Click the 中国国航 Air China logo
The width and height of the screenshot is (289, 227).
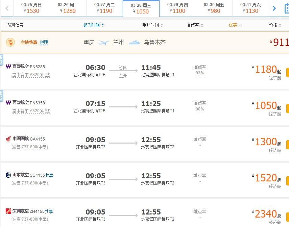click(8, 139)
